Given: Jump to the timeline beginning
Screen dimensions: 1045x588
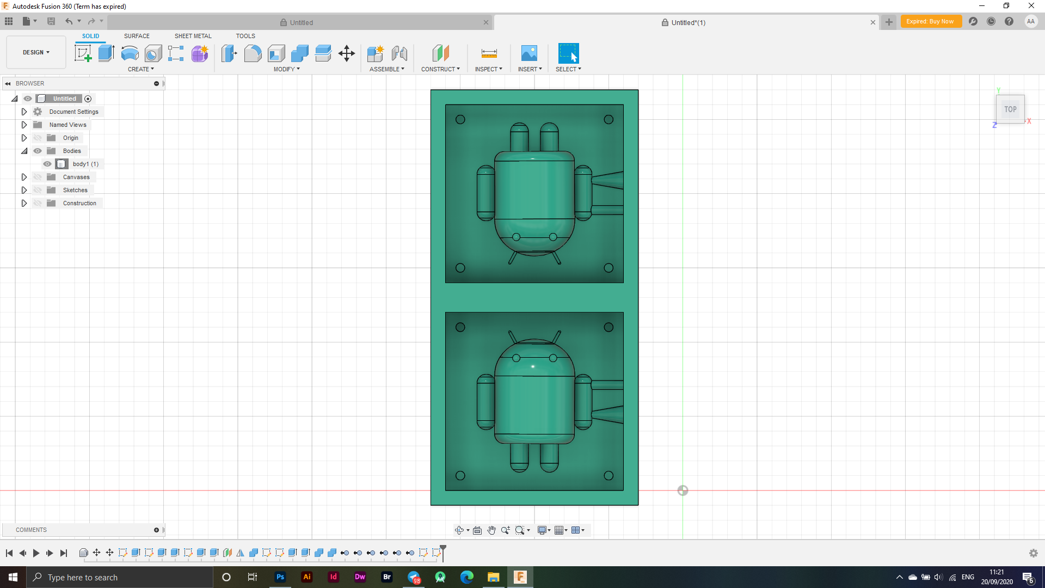Looking at the screenshot, I should (x=9, y=553).
